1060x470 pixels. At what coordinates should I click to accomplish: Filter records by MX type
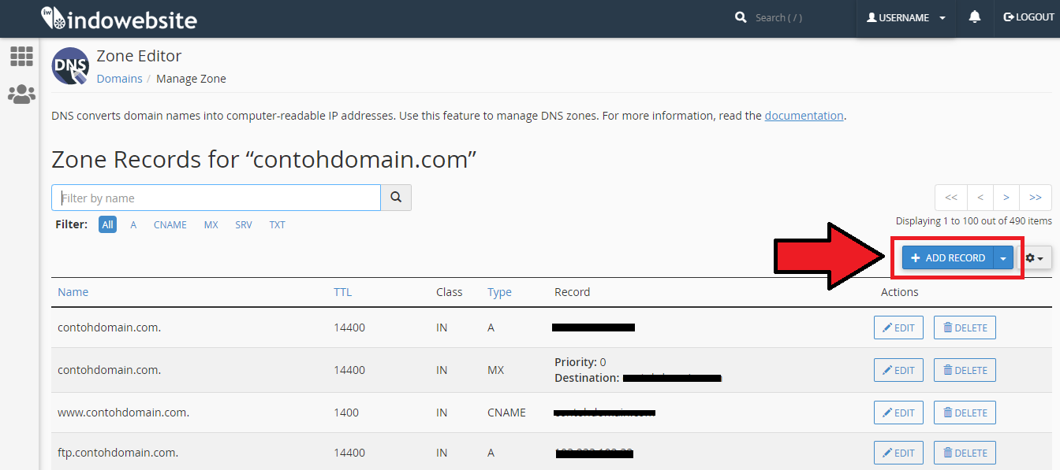tap(211, 225)
